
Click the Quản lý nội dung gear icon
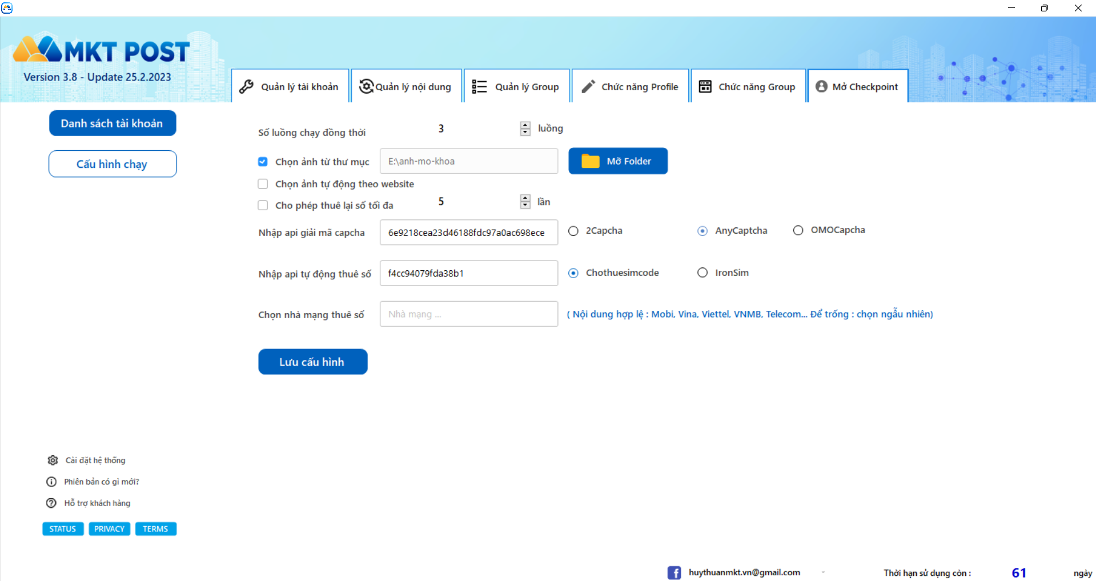366,86
